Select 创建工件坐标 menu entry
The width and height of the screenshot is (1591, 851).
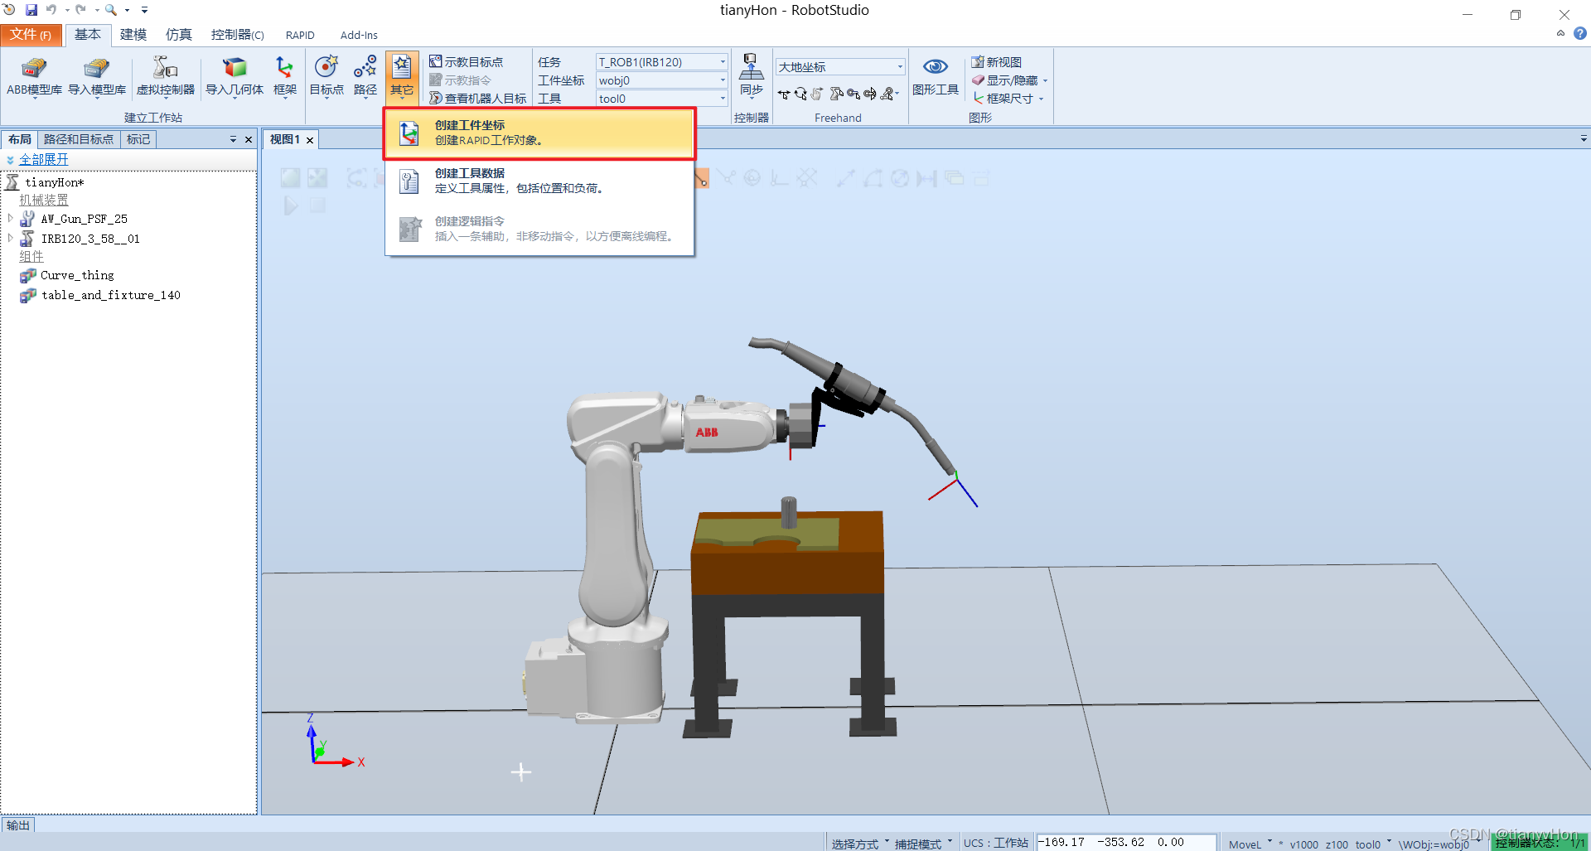539,133
